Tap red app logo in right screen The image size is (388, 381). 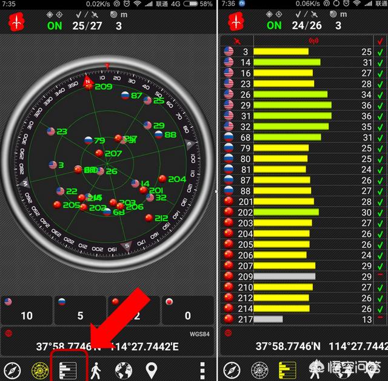pos(236,22)
